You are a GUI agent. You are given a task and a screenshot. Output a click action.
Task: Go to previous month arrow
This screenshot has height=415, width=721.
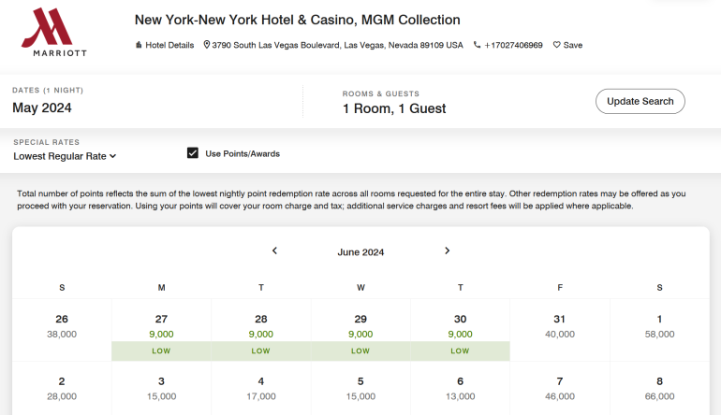(x=274, y=250)
